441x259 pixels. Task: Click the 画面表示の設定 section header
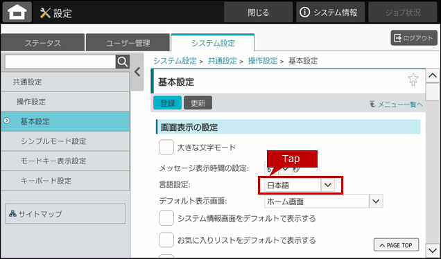[x=288, y=127]
